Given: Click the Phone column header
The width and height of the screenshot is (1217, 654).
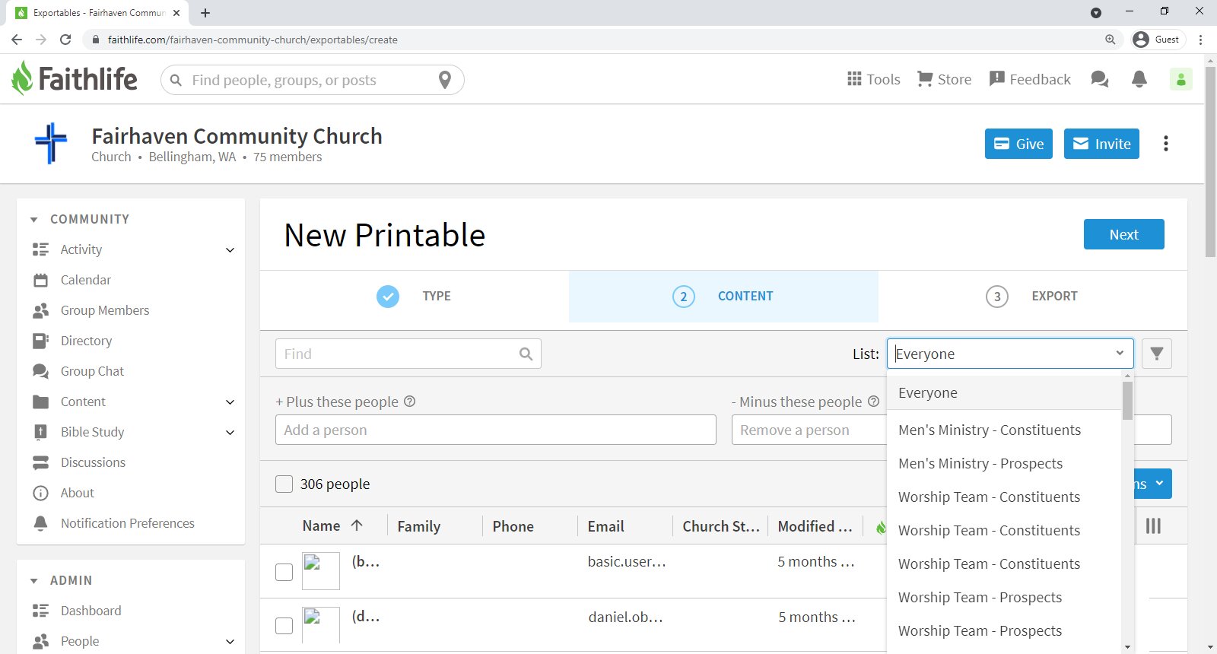Looking at the screenshot, I should click(x=513, y=526).
